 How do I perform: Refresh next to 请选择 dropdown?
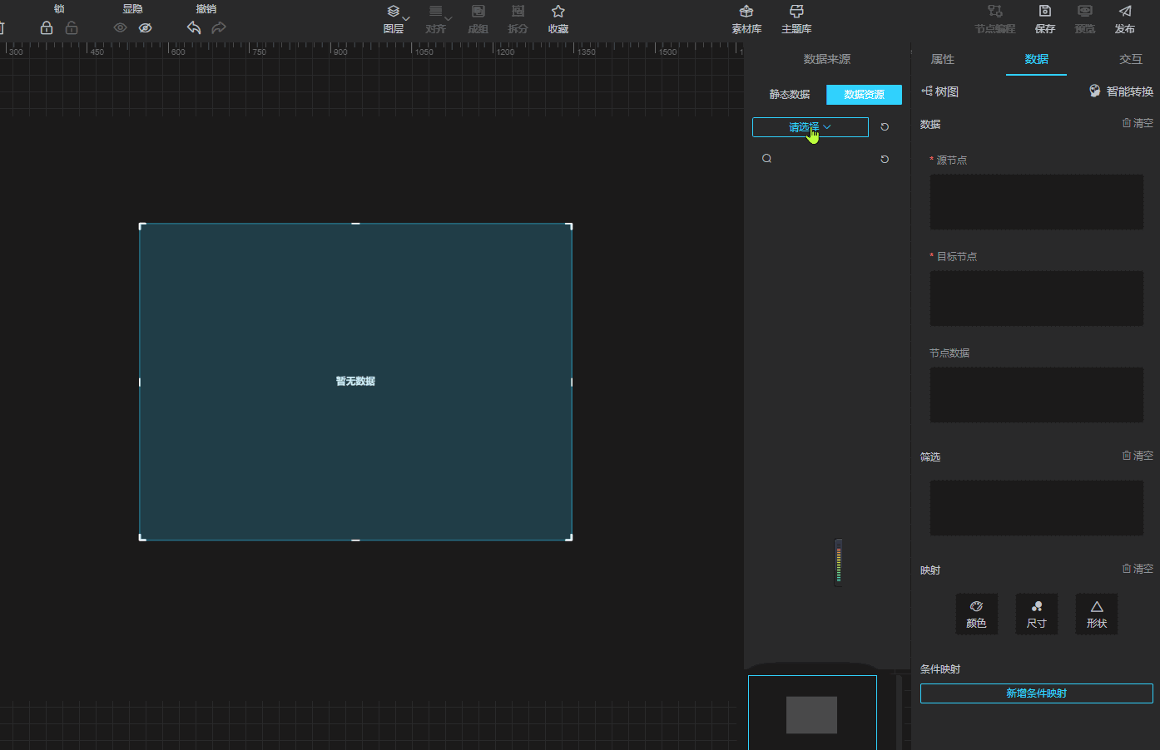coord(885,127)
